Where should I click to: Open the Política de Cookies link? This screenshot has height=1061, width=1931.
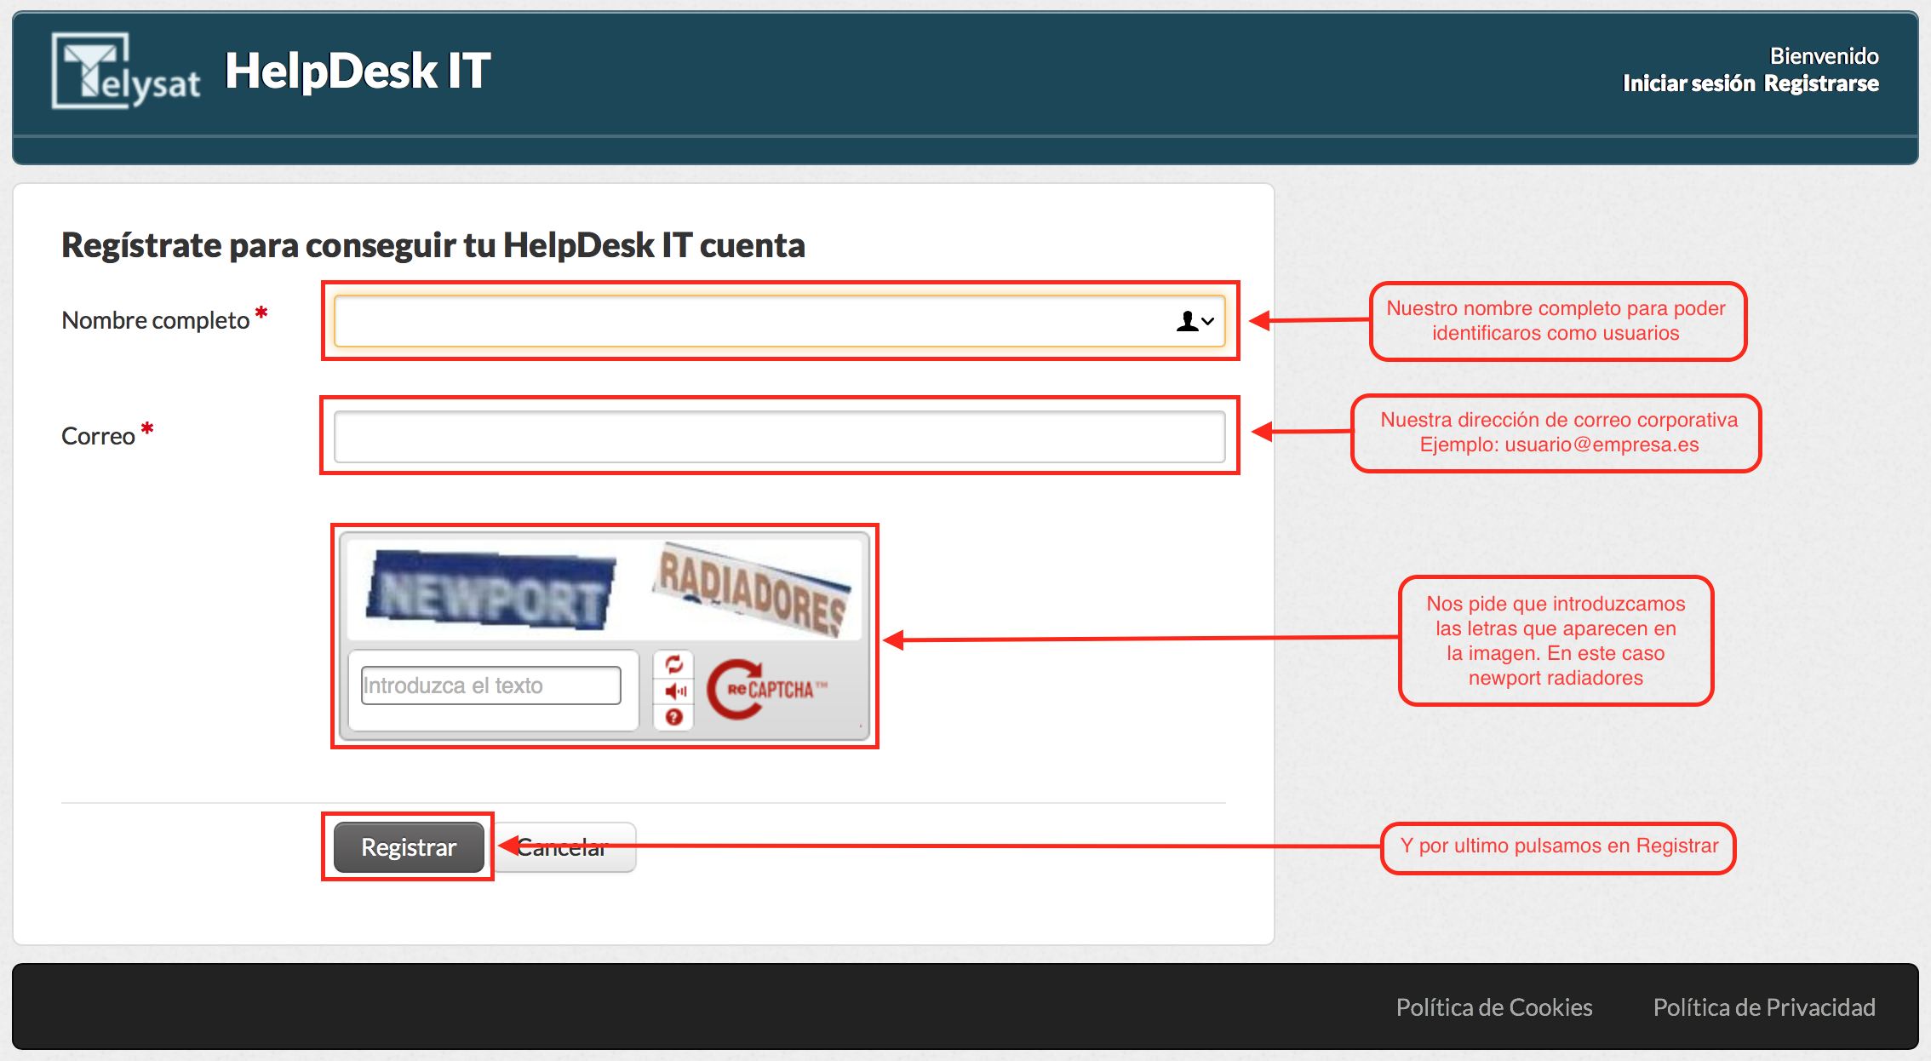(x=1493, y=1007)
